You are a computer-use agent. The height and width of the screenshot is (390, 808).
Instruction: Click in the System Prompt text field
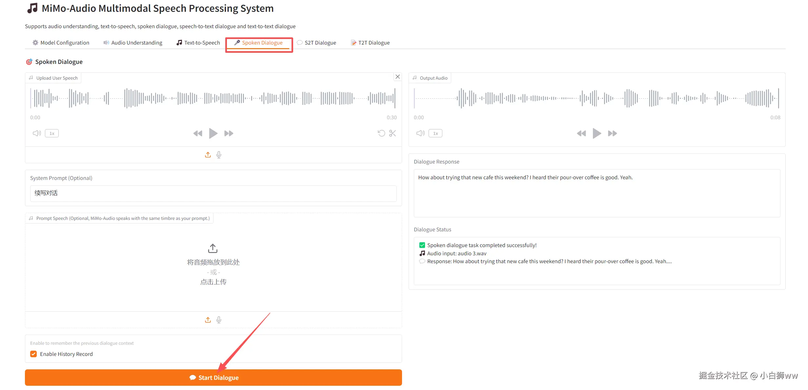[213, 193]
